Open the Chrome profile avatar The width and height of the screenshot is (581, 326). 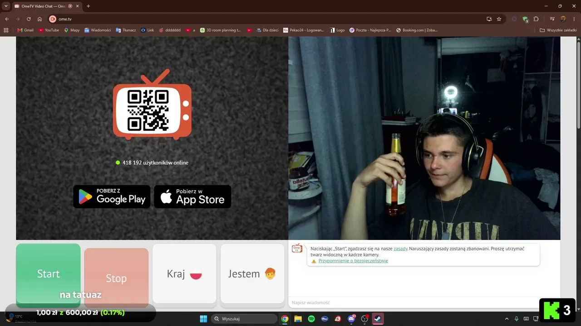coord(563,19)
